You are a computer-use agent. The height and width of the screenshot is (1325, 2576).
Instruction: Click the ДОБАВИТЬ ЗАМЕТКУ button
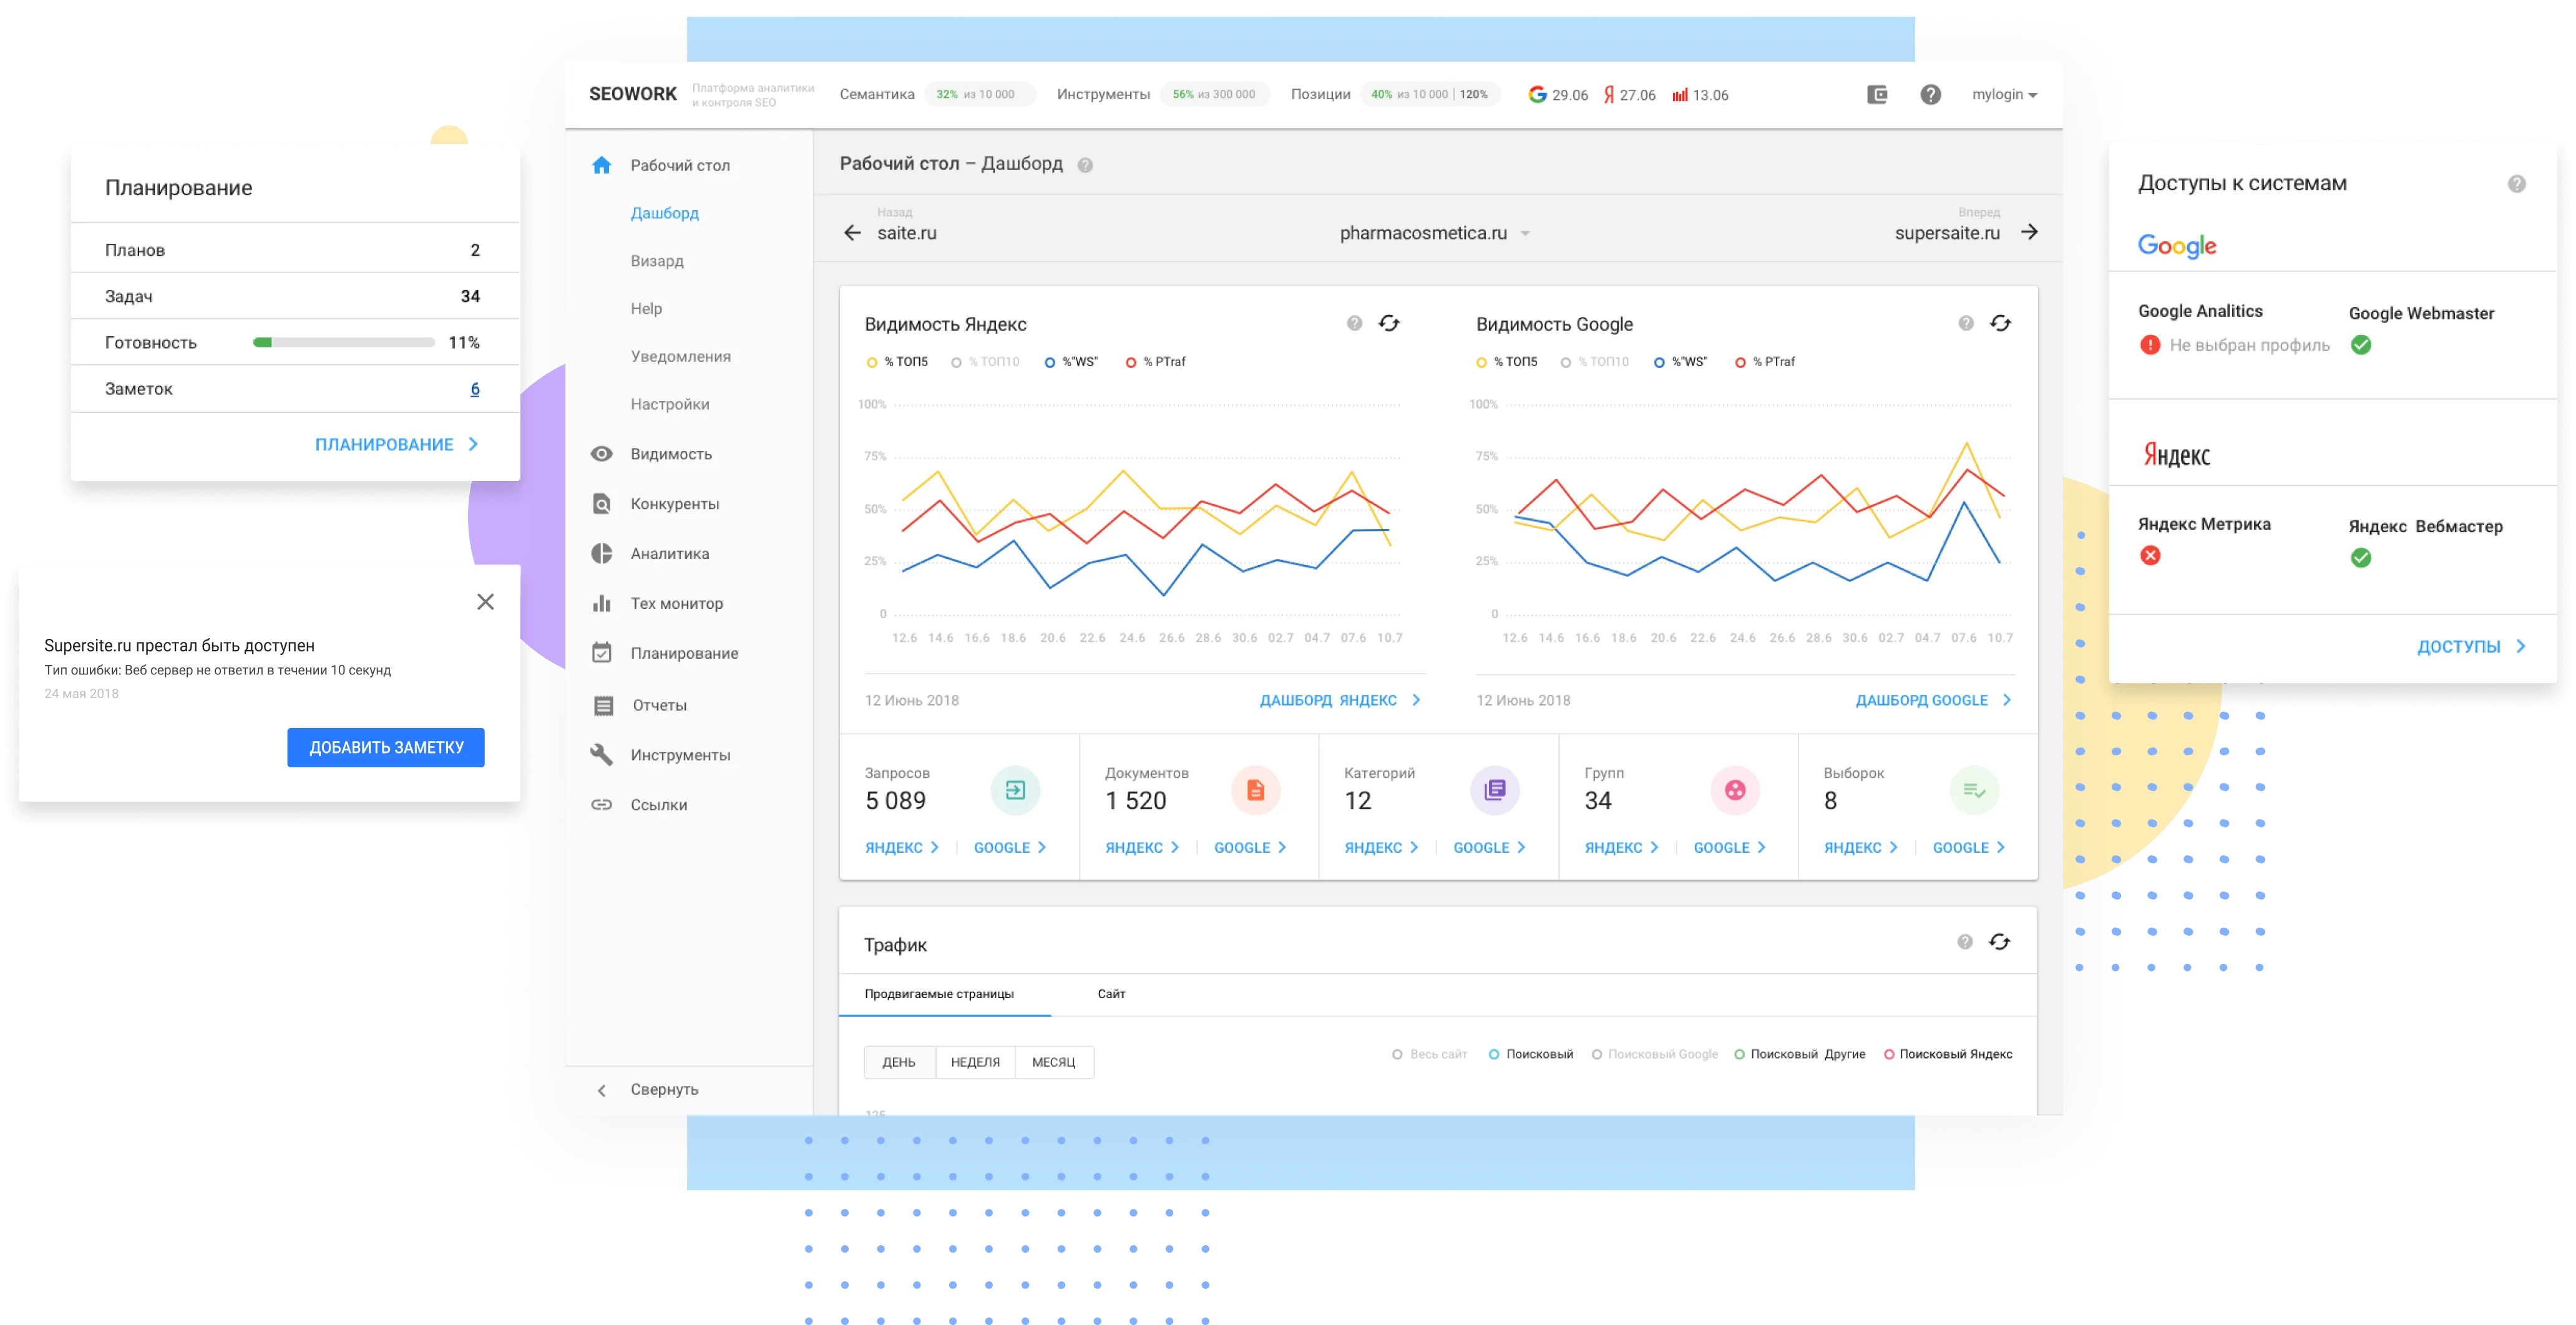[x=385, y=747]
